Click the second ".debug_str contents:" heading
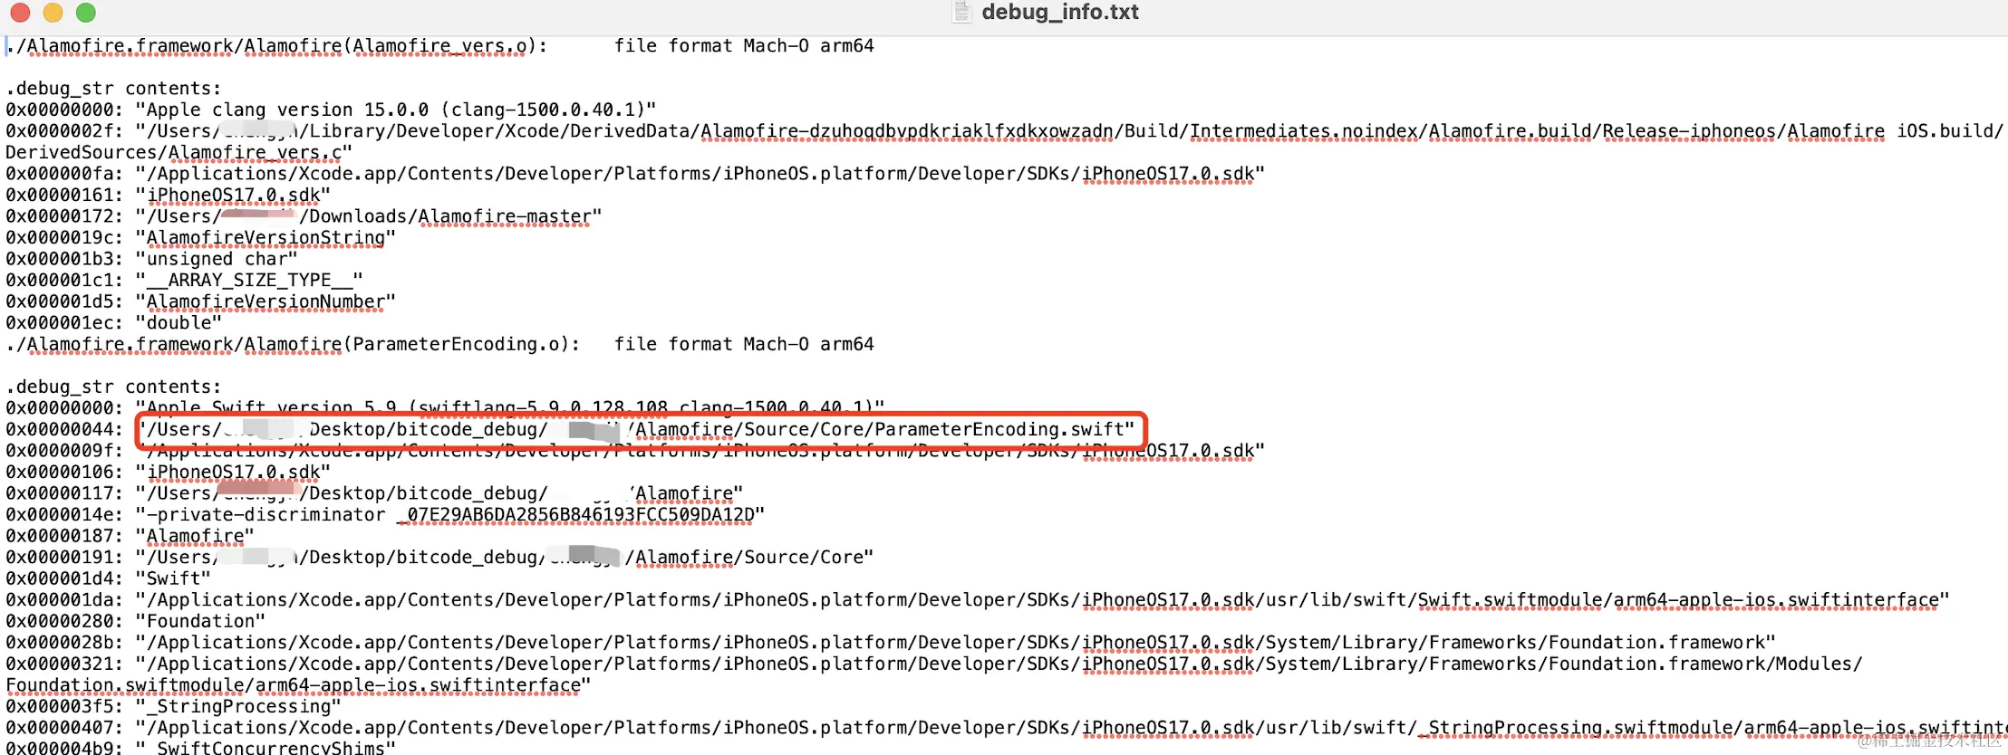2008x755 pixels. [x=113, y=387]
